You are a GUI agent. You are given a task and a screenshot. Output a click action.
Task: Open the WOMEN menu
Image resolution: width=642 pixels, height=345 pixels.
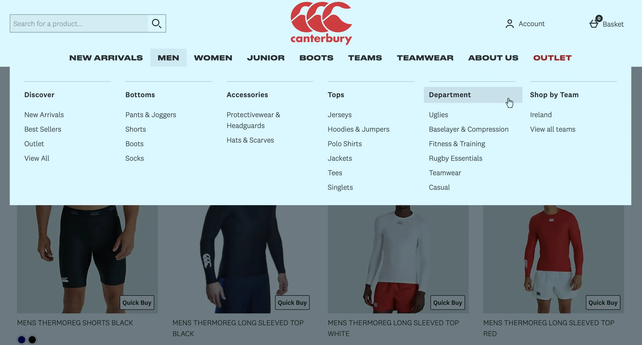[213, 58]
